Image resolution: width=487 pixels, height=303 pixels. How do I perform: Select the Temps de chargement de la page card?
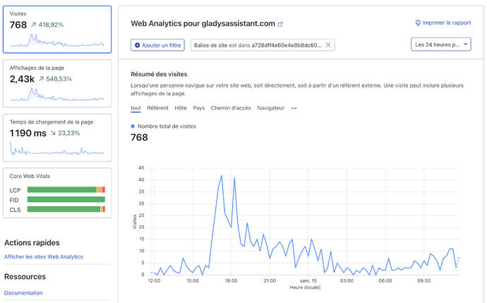57,138
